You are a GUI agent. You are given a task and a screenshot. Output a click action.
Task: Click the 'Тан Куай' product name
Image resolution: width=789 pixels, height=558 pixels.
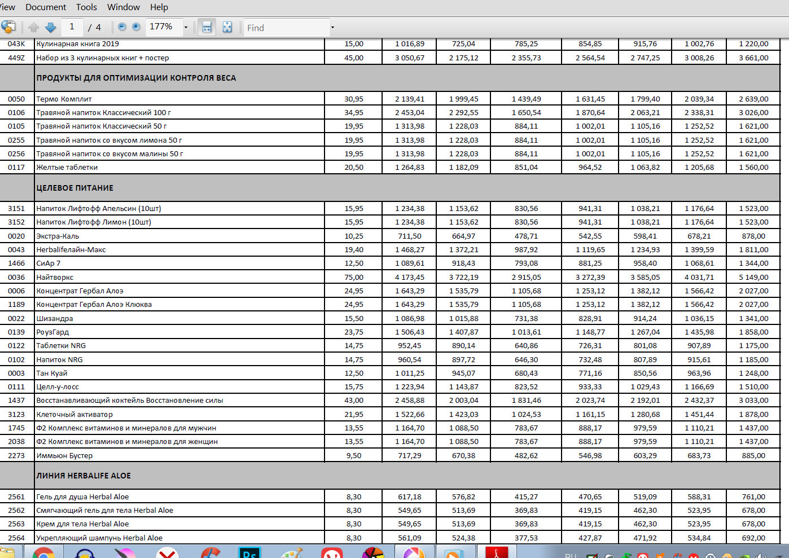click(51, 373)
